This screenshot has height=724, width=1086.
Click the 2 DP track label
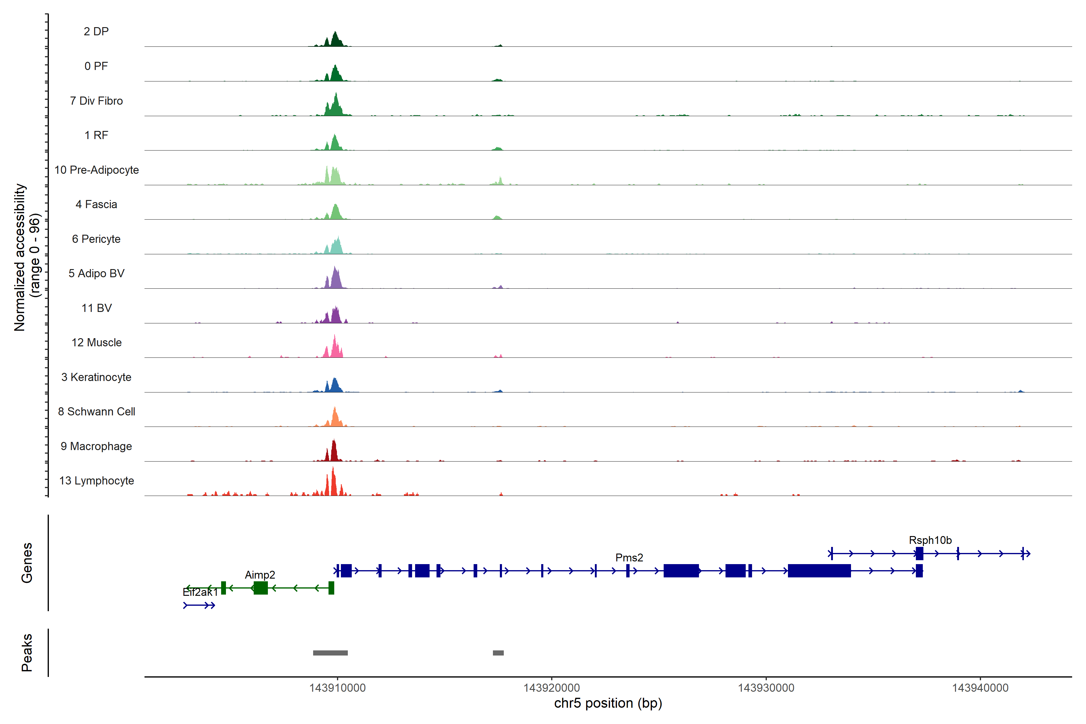[96, 31]
